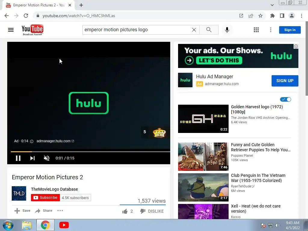Visit admanager.hulu.com link in player
Screen dimensions: 308x231
tap(55, 141)
